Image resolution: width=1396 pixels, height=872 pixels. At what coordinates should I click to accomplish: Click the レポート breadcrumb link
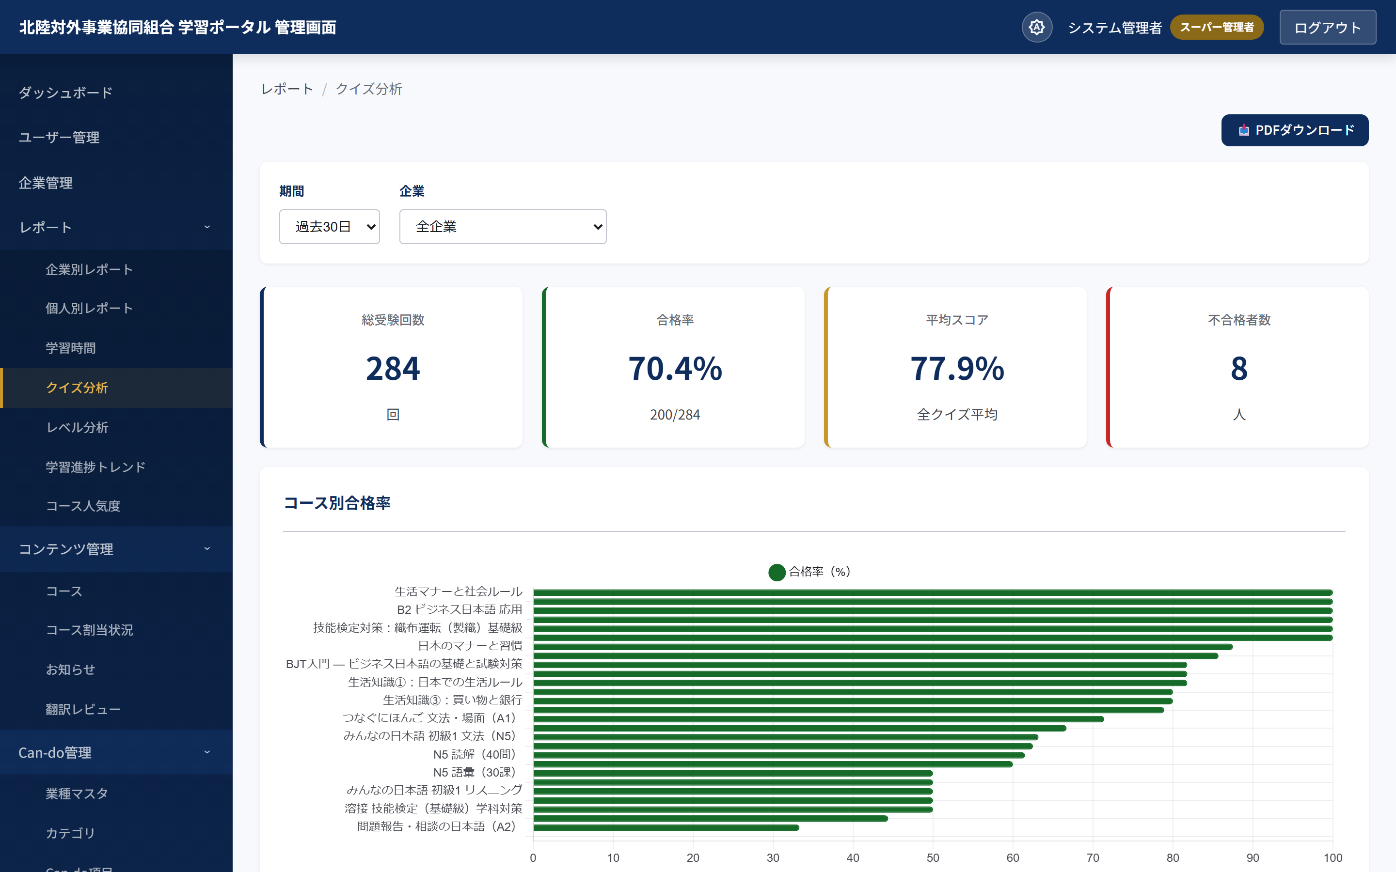286,89
